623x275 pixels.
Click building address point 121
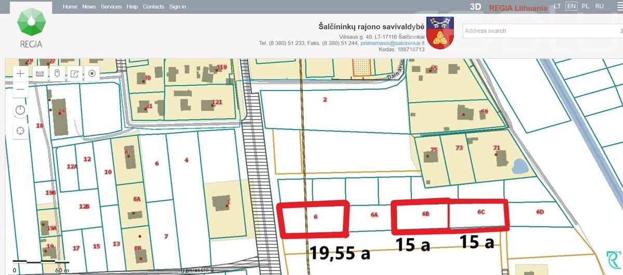pos(217,103)
